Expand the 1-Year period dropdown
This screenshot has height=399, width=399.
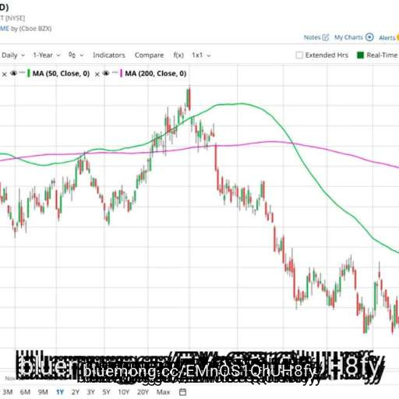pyautogui.click(x=47, y=55)
